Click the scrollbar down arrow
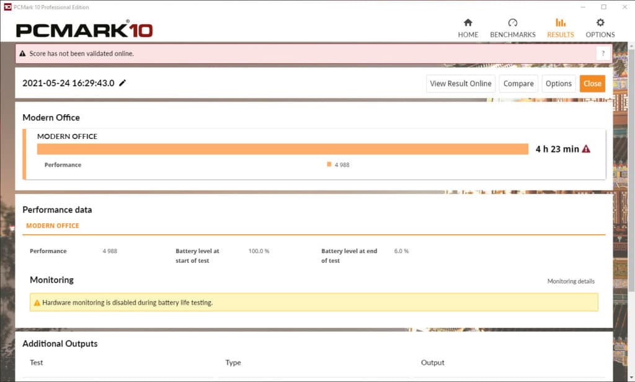 coord(631,378)
